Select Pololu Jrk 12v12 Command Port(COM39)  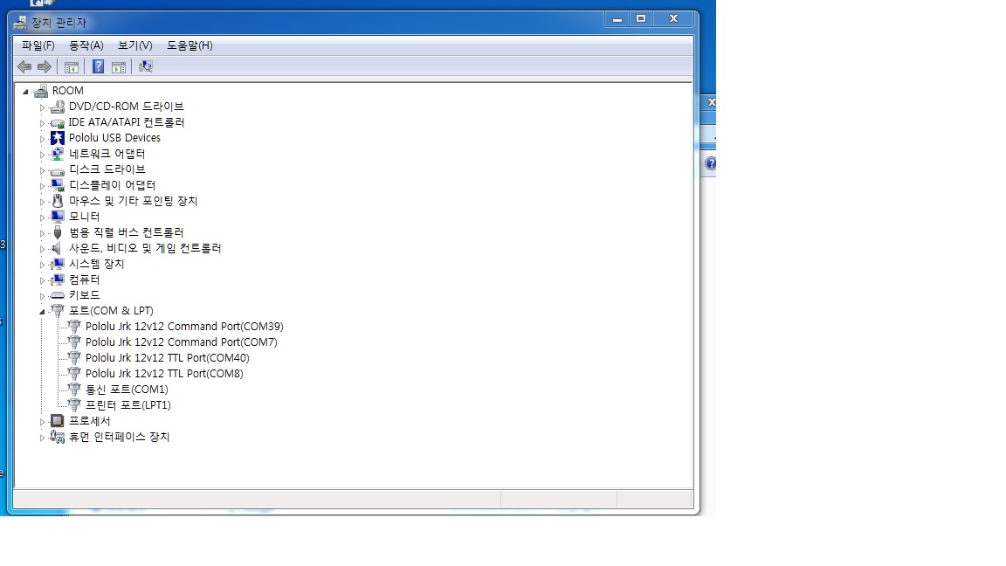click(x=184, y=327)
